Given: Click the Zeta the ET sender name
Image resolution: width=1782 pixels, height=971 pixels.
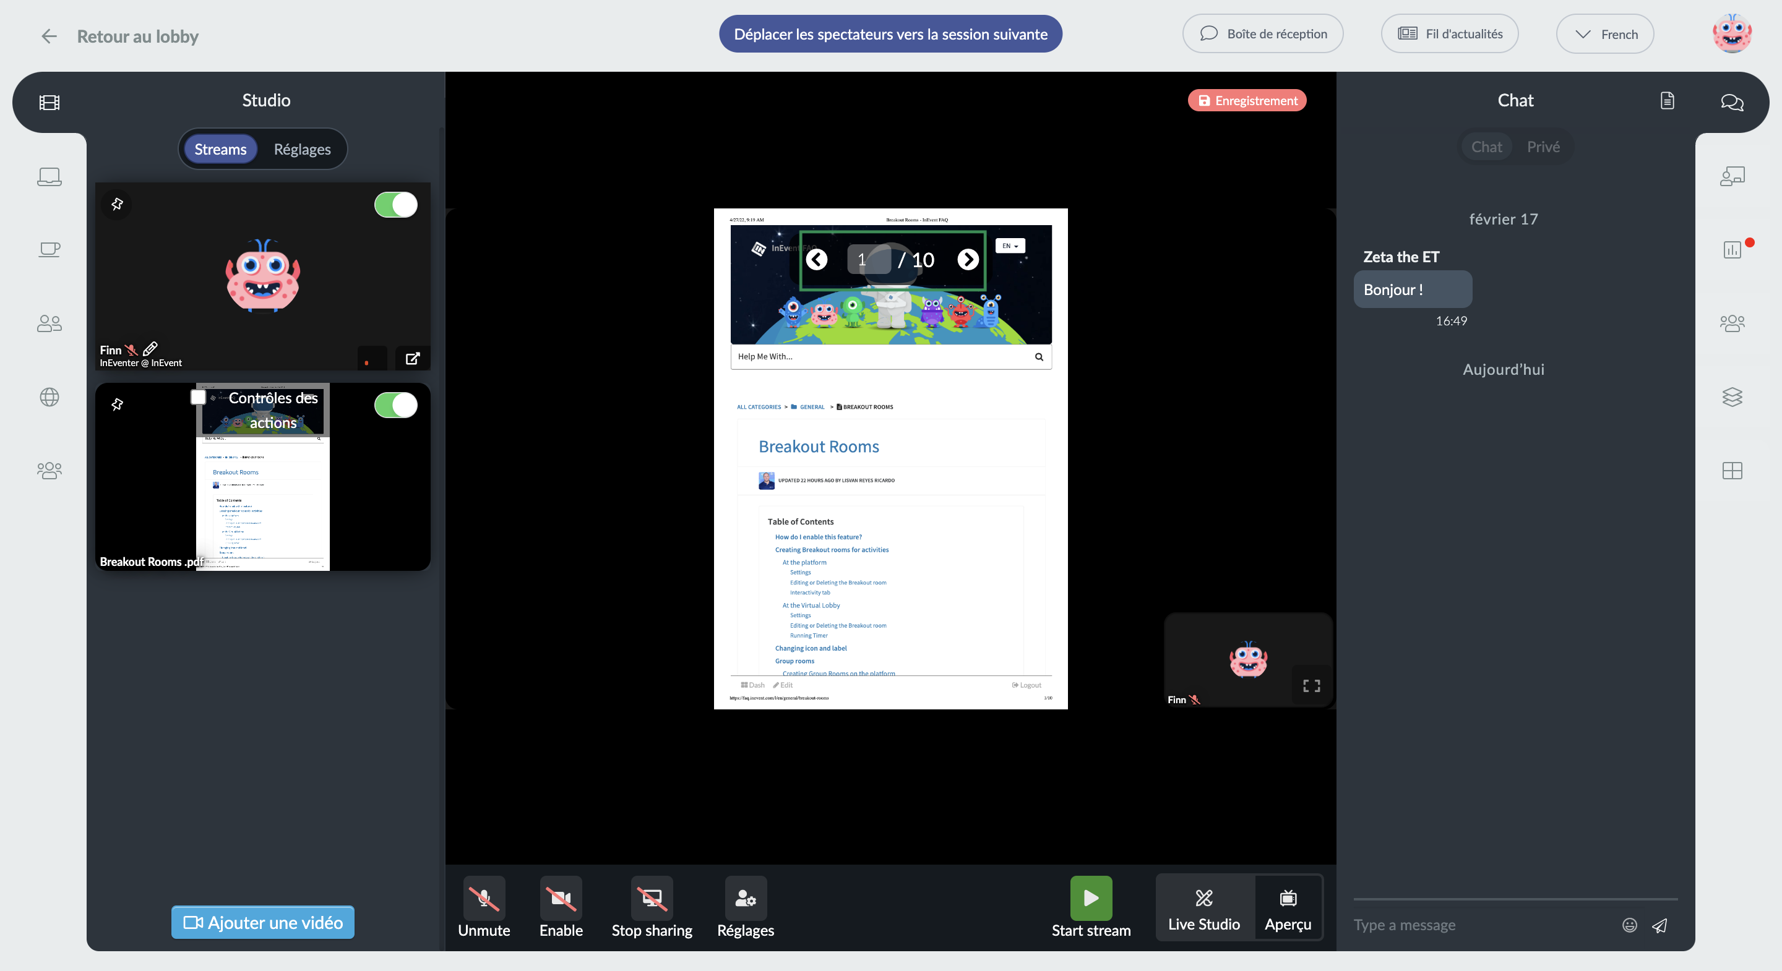Looking at the screenshot, I should 1401,257.
